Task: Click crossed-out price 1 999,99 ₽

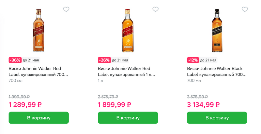Action: tap(19, 97)
